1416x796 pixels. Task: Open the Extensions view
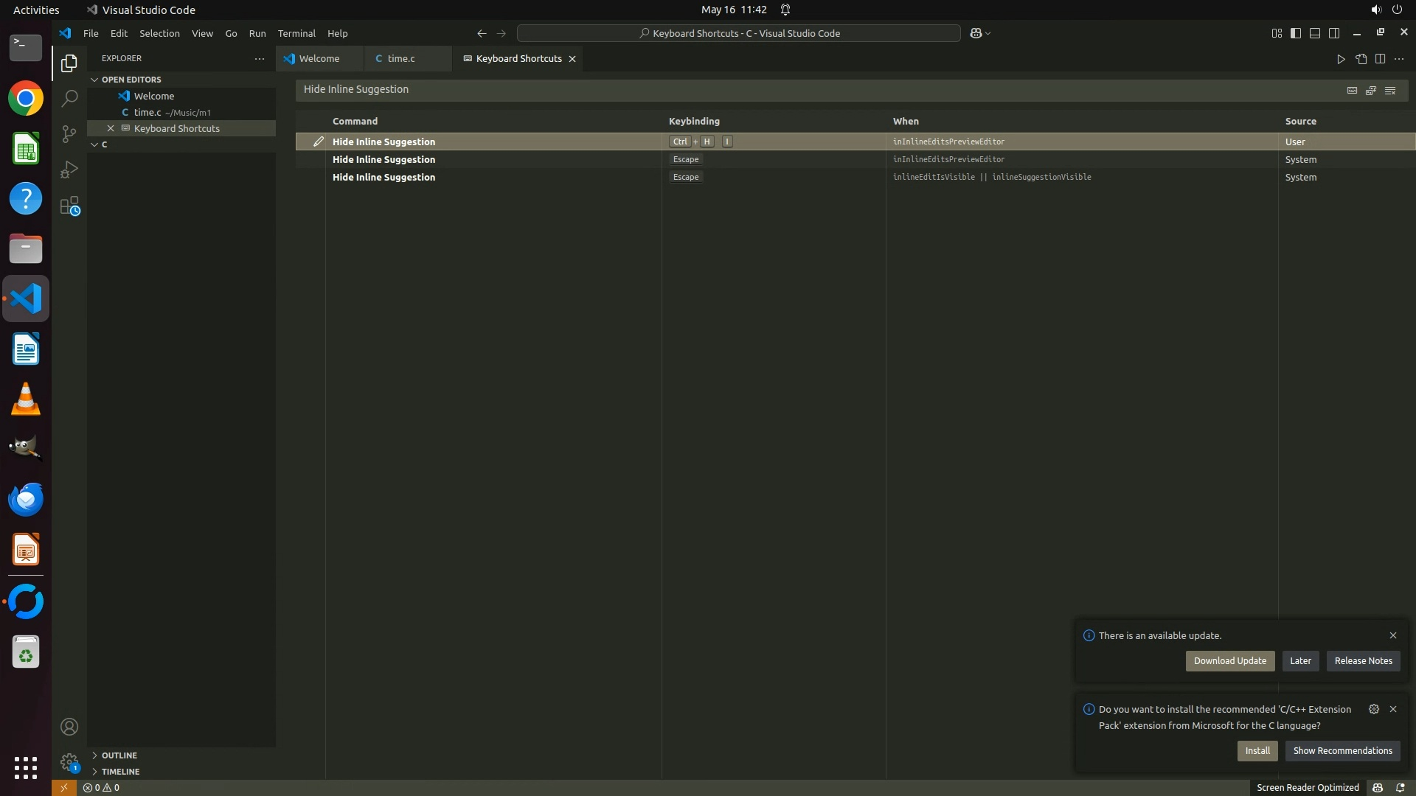click(69, 206)
